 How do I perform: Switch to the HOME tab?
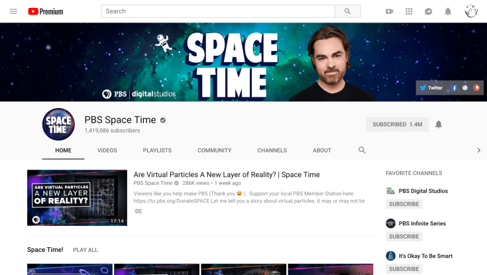pyautogui.click(x=64, y=150)
